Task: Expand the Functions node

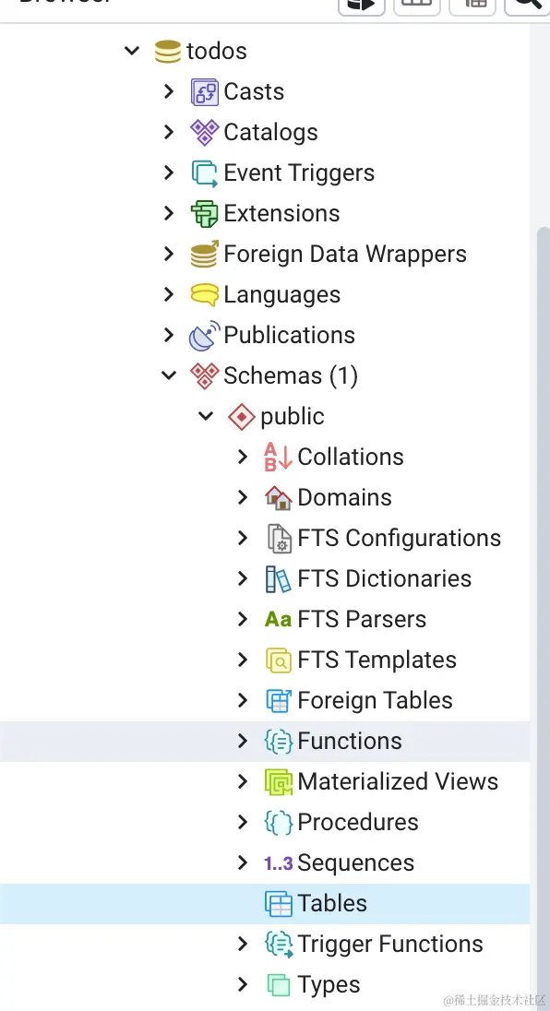Action: (x=242, y=741)
